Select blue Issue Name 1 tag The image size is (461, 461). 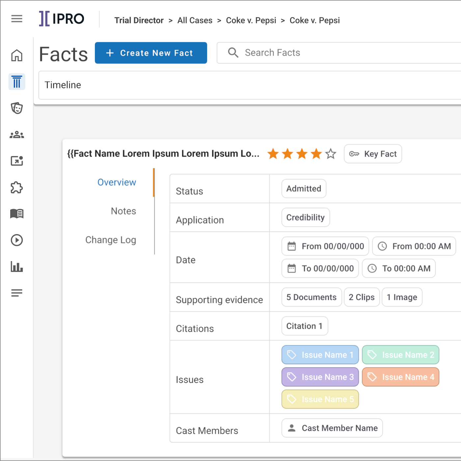coord(320,355)
